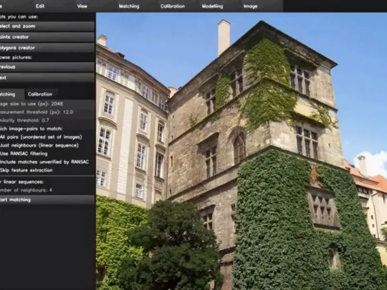
Task: Click the similarity threshold value 0.7
Action: pos(45,120)
